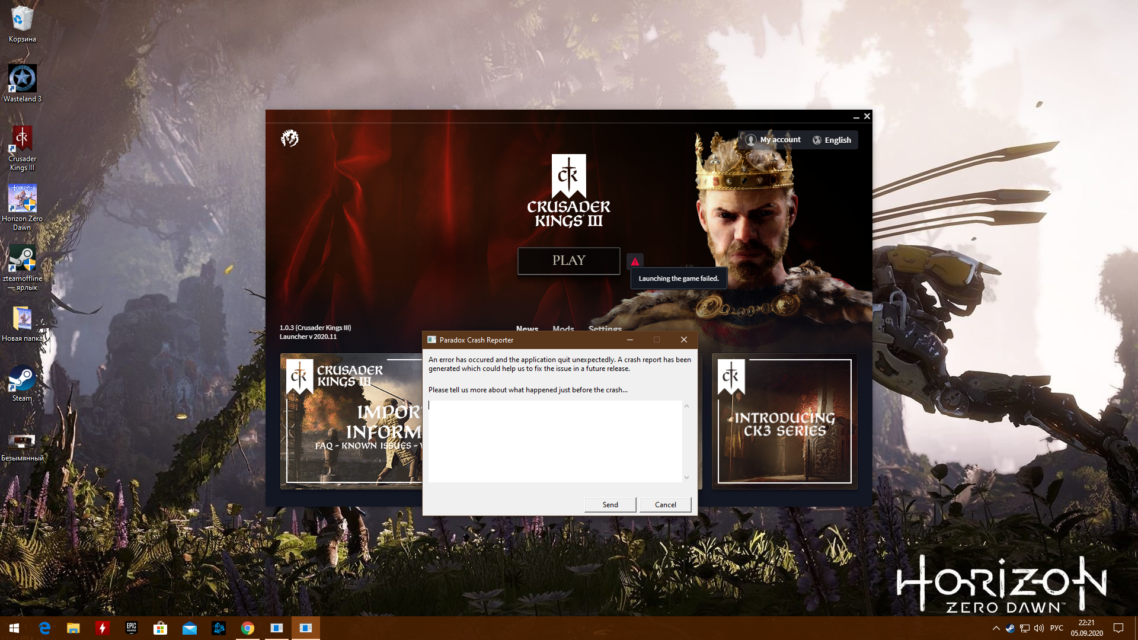
Task: Open the Settings tab in the launcher
Action: [x=605, y=328]
